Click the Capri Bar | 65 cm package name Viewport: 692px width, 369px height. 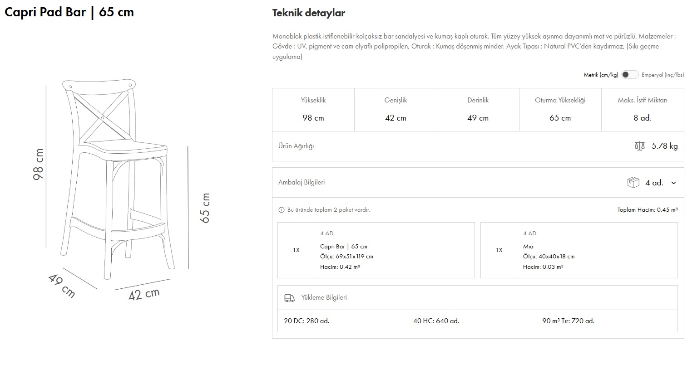click(x=344, y=247)
